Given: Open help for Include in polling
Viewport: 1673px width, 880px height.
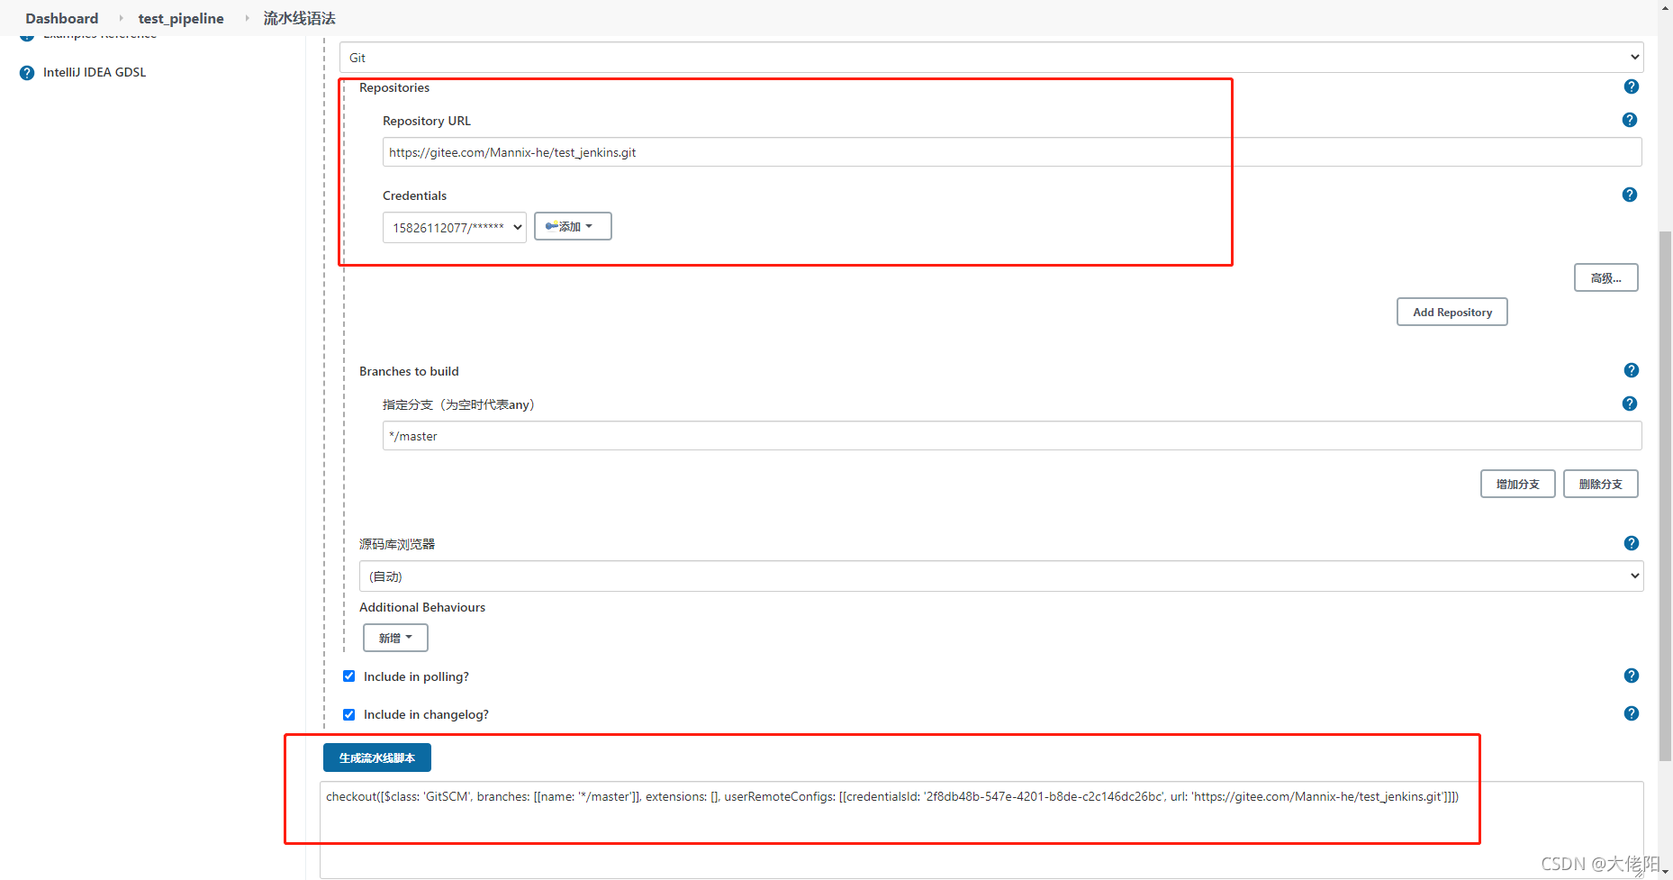Looking at the screenshot, I should coord(1631,676).
